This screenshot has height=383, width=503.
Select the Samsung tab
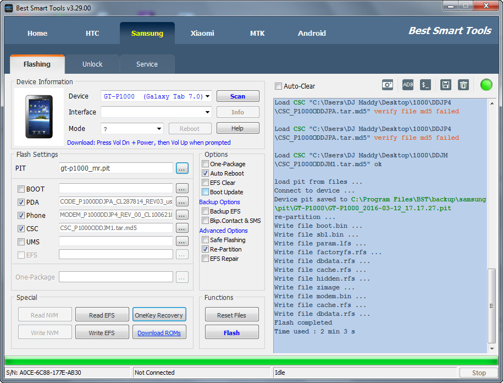click(147, 34)
